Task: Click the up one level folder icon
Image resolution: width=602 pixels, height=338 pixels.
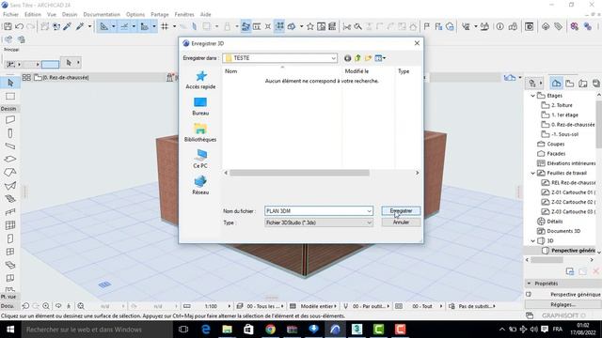Action: pyautogui.click(x=357, y=58)
